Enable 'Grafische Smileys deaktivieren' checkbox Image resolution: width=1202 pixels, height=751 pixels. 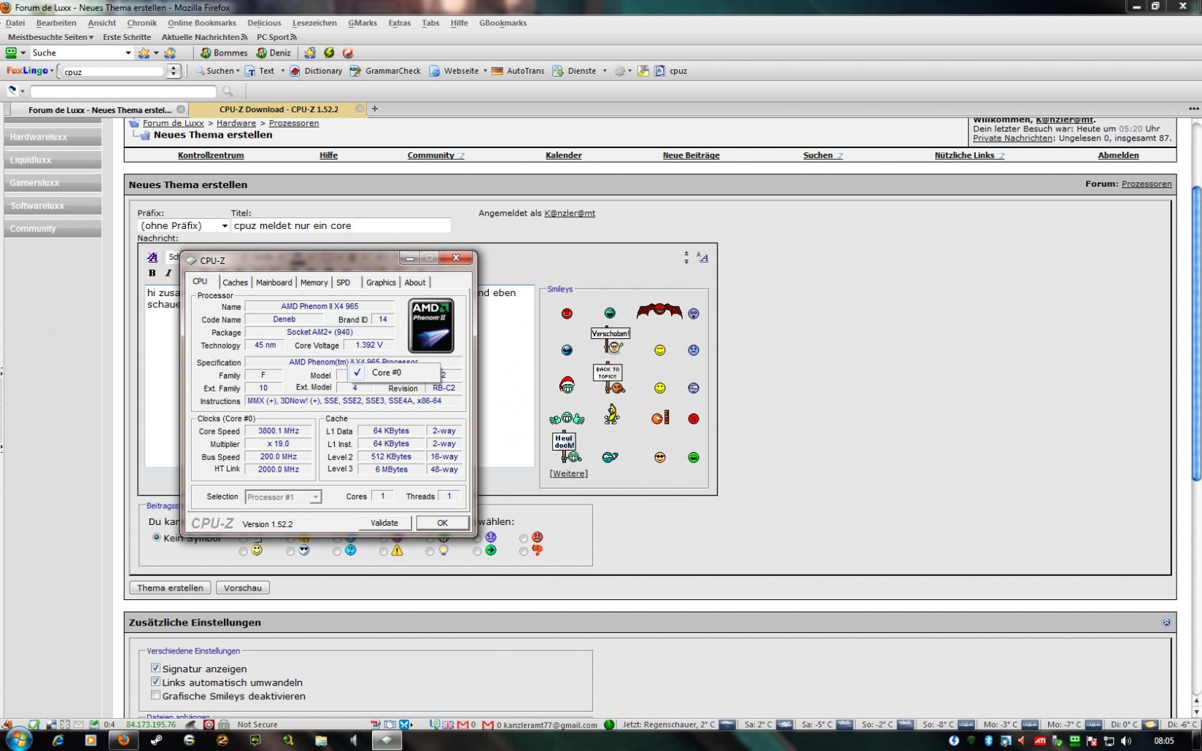[x=155, y=696]
